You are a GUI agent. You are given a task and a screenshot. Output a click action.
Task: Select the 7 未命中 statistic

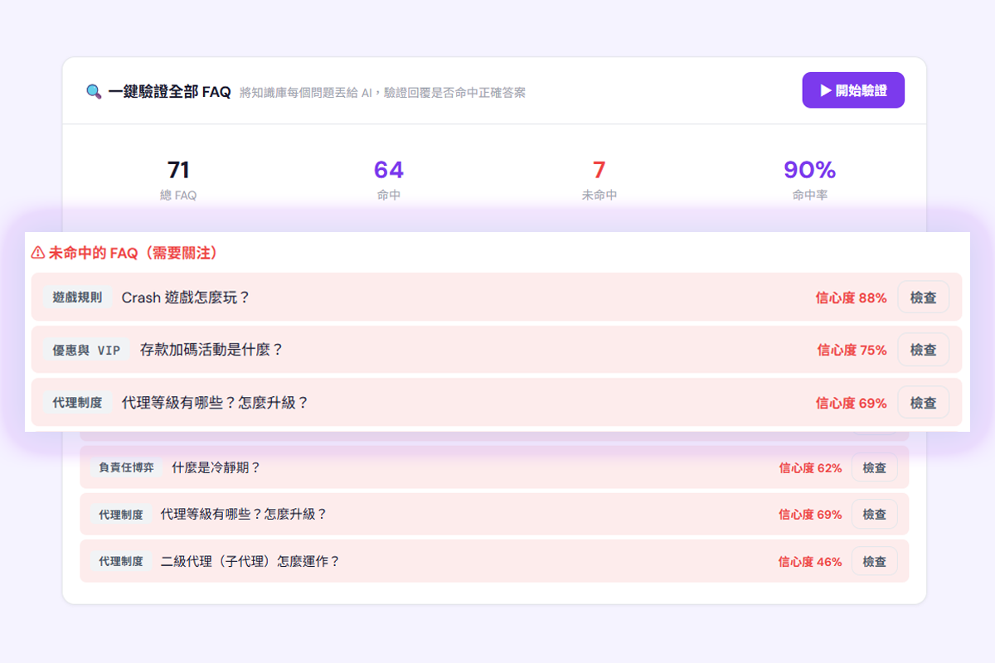(x=599, y=180)
